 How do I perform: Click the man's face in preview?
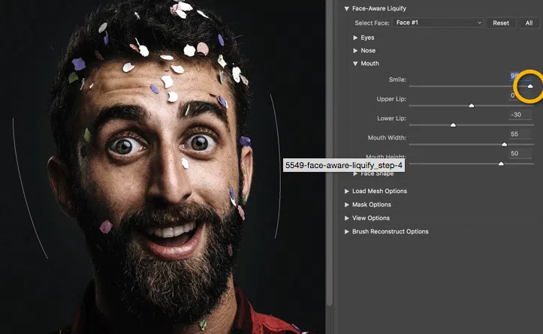pos(159,163)
